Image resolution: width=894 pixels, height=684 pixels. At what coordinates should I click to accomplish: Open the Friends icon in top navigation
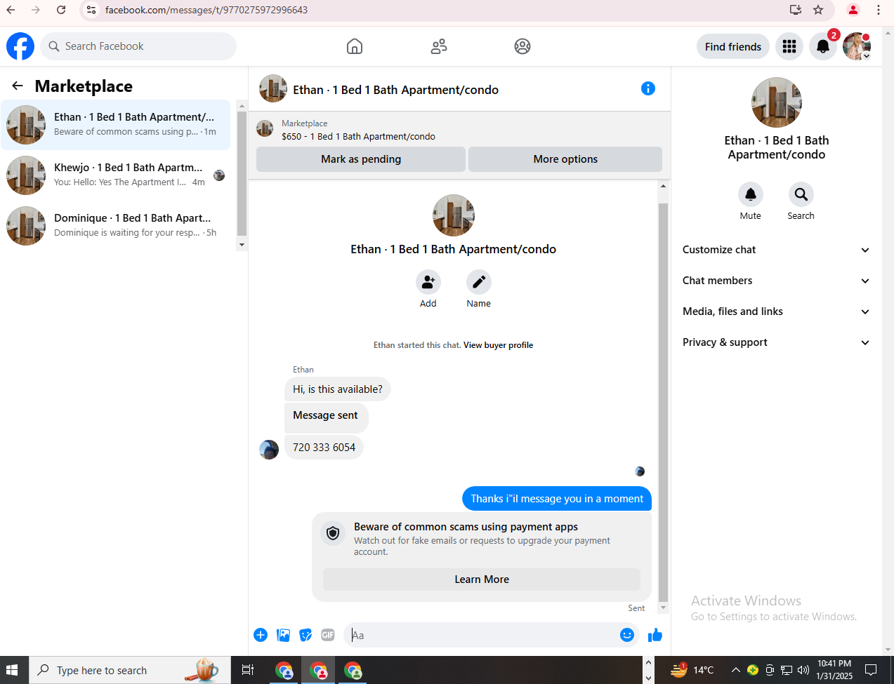[439, 46]
